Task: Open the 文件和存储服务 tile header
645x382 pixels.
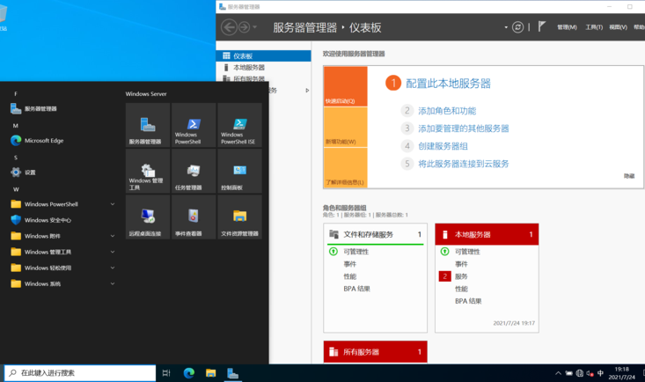Action: (x=375, y=234)
